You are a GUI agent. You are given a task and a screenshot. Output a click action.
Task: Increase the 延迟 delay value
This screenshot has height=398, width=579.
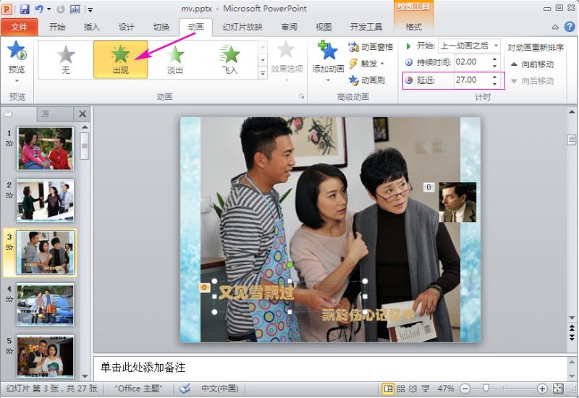click(495, 77)
